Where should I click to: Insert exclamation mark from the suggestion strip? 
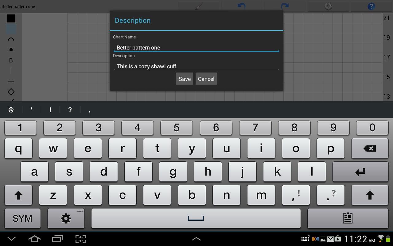(50, 110)
